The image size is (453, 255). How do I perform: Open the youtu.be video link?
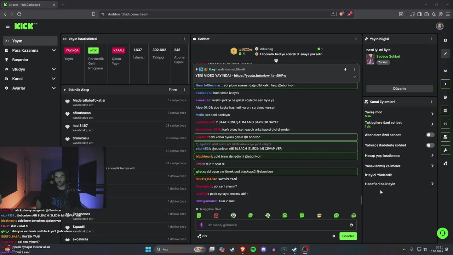pos(260,76)
